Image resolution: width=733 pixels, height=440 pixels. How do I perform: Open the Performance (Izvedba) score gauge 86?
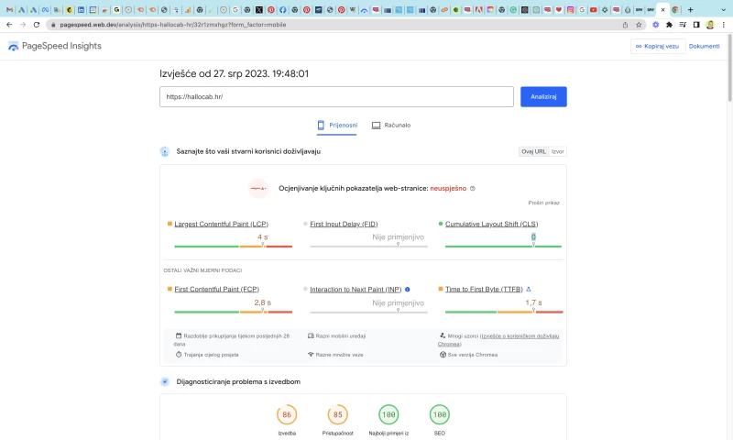[287, 415]
